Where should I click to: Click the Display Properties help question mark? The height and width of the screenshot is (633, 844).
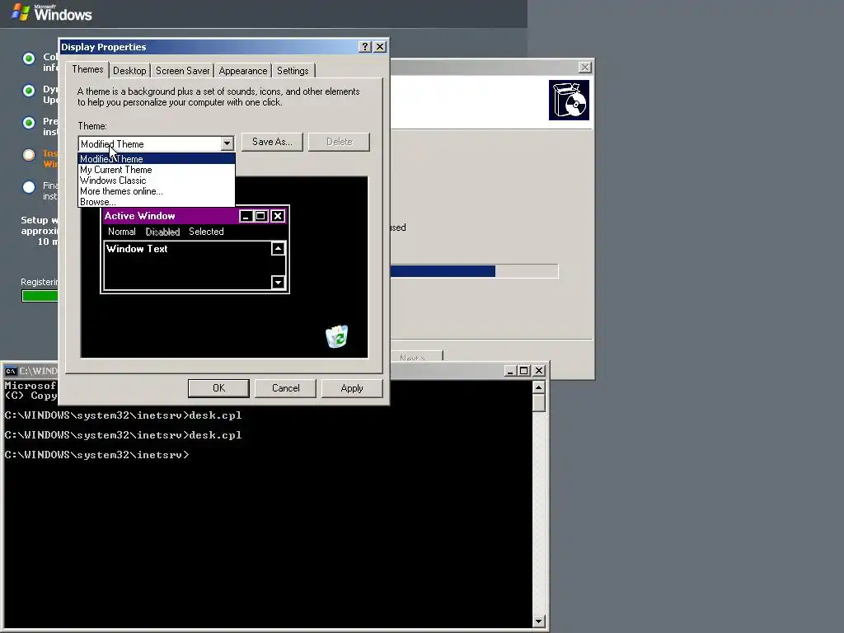pos(365,47)
